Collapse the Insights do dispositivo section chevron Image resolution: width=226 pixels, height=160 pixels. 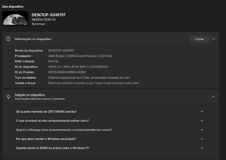(x=214, y=97)
